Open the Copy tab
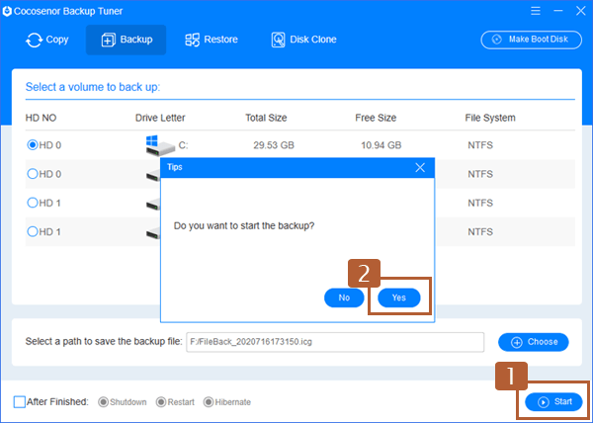The image size is (593, 423). click(x=46, y=40)
